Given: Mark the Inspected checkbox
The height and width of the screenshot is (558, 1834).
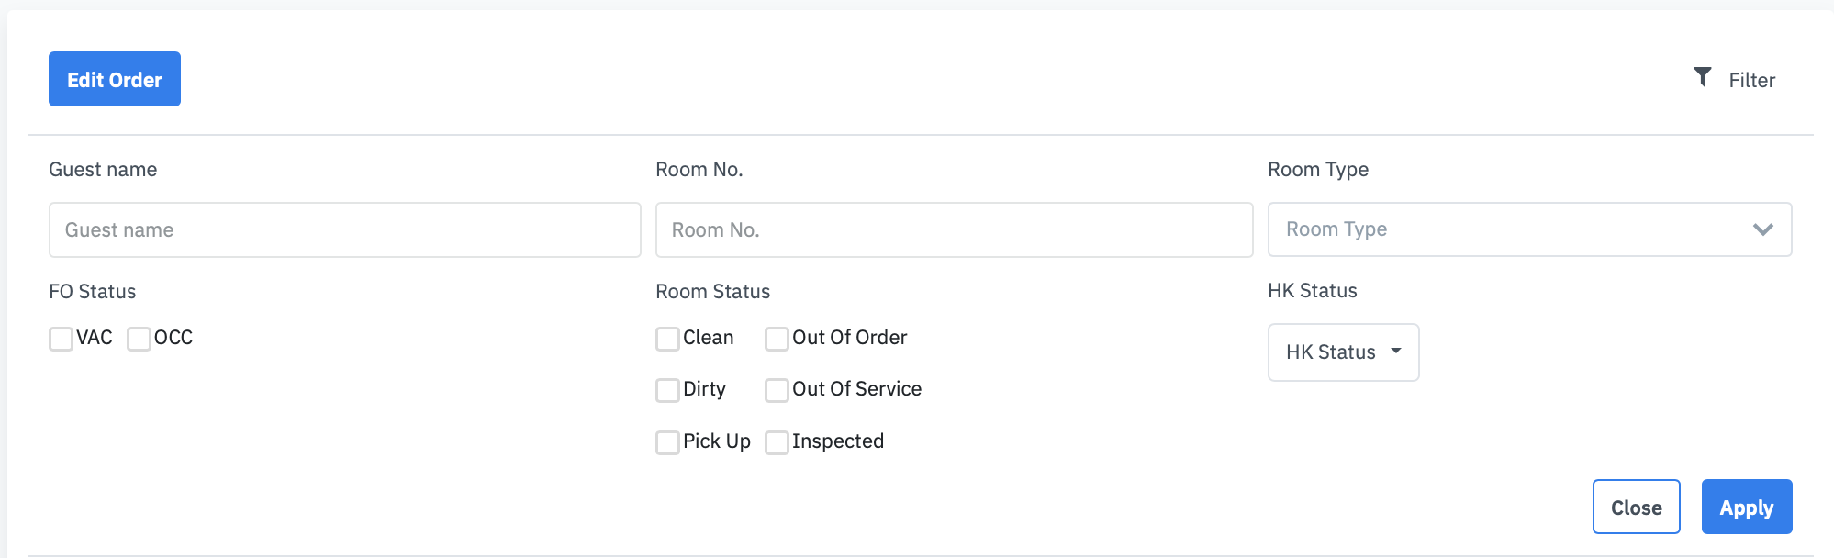Looking at the screenshot, I should pyautogui.click(x=777, y=442).
